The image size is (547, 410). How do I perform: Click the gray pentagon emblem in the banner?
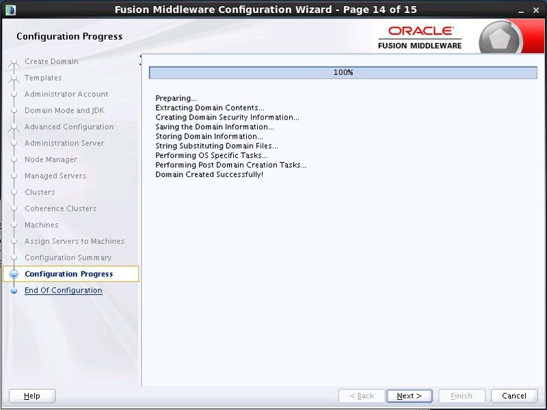(x=500, y=38)
